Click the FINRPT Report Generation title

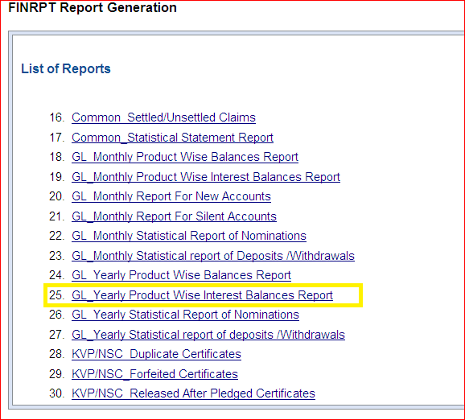tap(93, 7)
